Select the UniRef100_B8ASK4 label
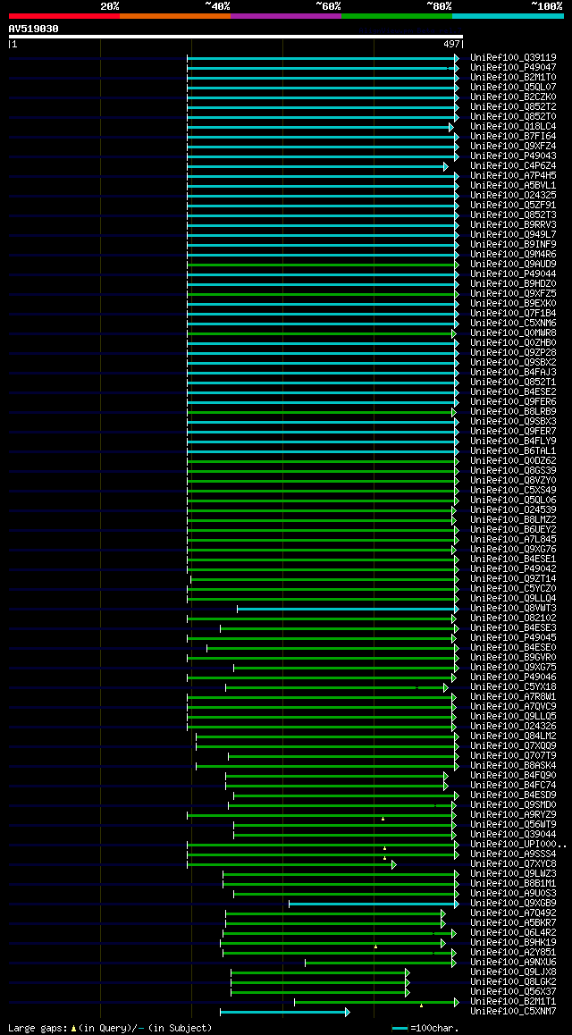The width and height of the screenshot is (572, 1035). [513, 766]
